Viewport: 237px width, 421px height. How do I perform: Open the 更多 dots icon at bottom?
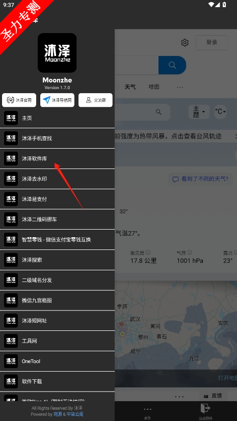coord(147,409)
